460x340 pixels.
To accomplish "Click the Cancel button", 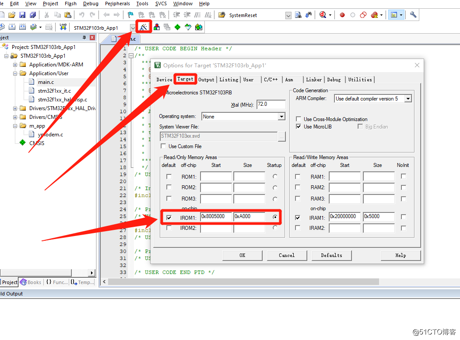I will tap(287, 255).
